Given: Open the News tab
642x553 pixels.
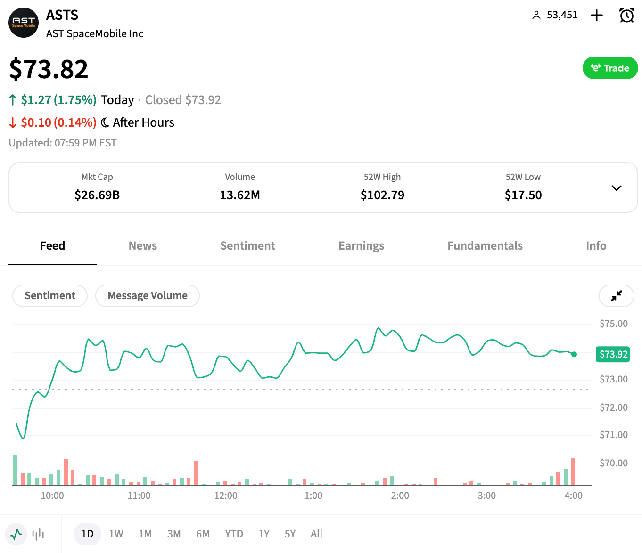Looking at the screenshot, I should [143, 246].
